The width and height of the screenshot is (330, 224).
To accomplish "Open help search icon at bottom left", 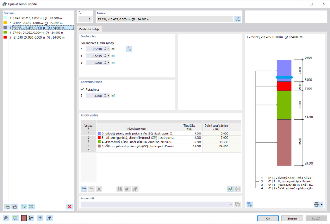I will click(6, 218).
